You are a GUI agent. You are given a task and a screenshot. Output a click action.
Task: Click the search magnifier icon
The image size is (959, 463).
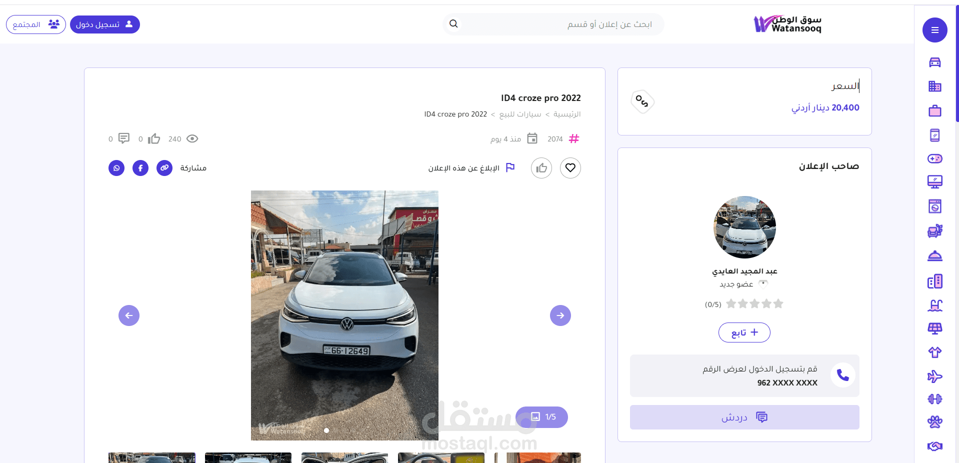click(453, 23)
